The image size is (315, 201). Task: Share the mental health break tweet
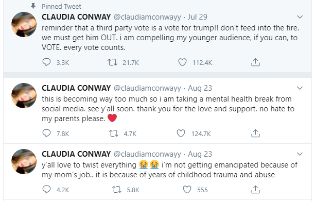(x=255, y=133)
